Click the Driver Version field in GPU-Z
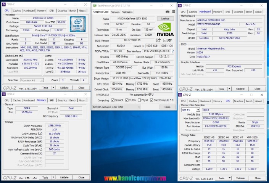The height and width of the screenshot is (183, 269). pos(142,79)
